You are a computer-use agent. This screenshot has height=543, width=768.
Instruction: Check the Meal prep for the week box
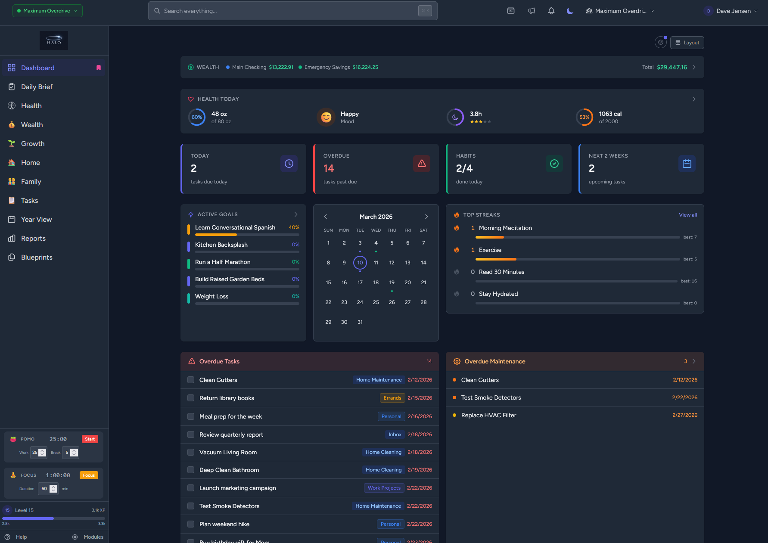click(x=190, y=416)
